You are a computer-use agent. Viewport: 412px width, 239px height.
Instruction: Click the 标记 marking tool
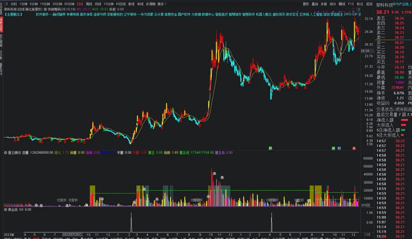(360, 3)
